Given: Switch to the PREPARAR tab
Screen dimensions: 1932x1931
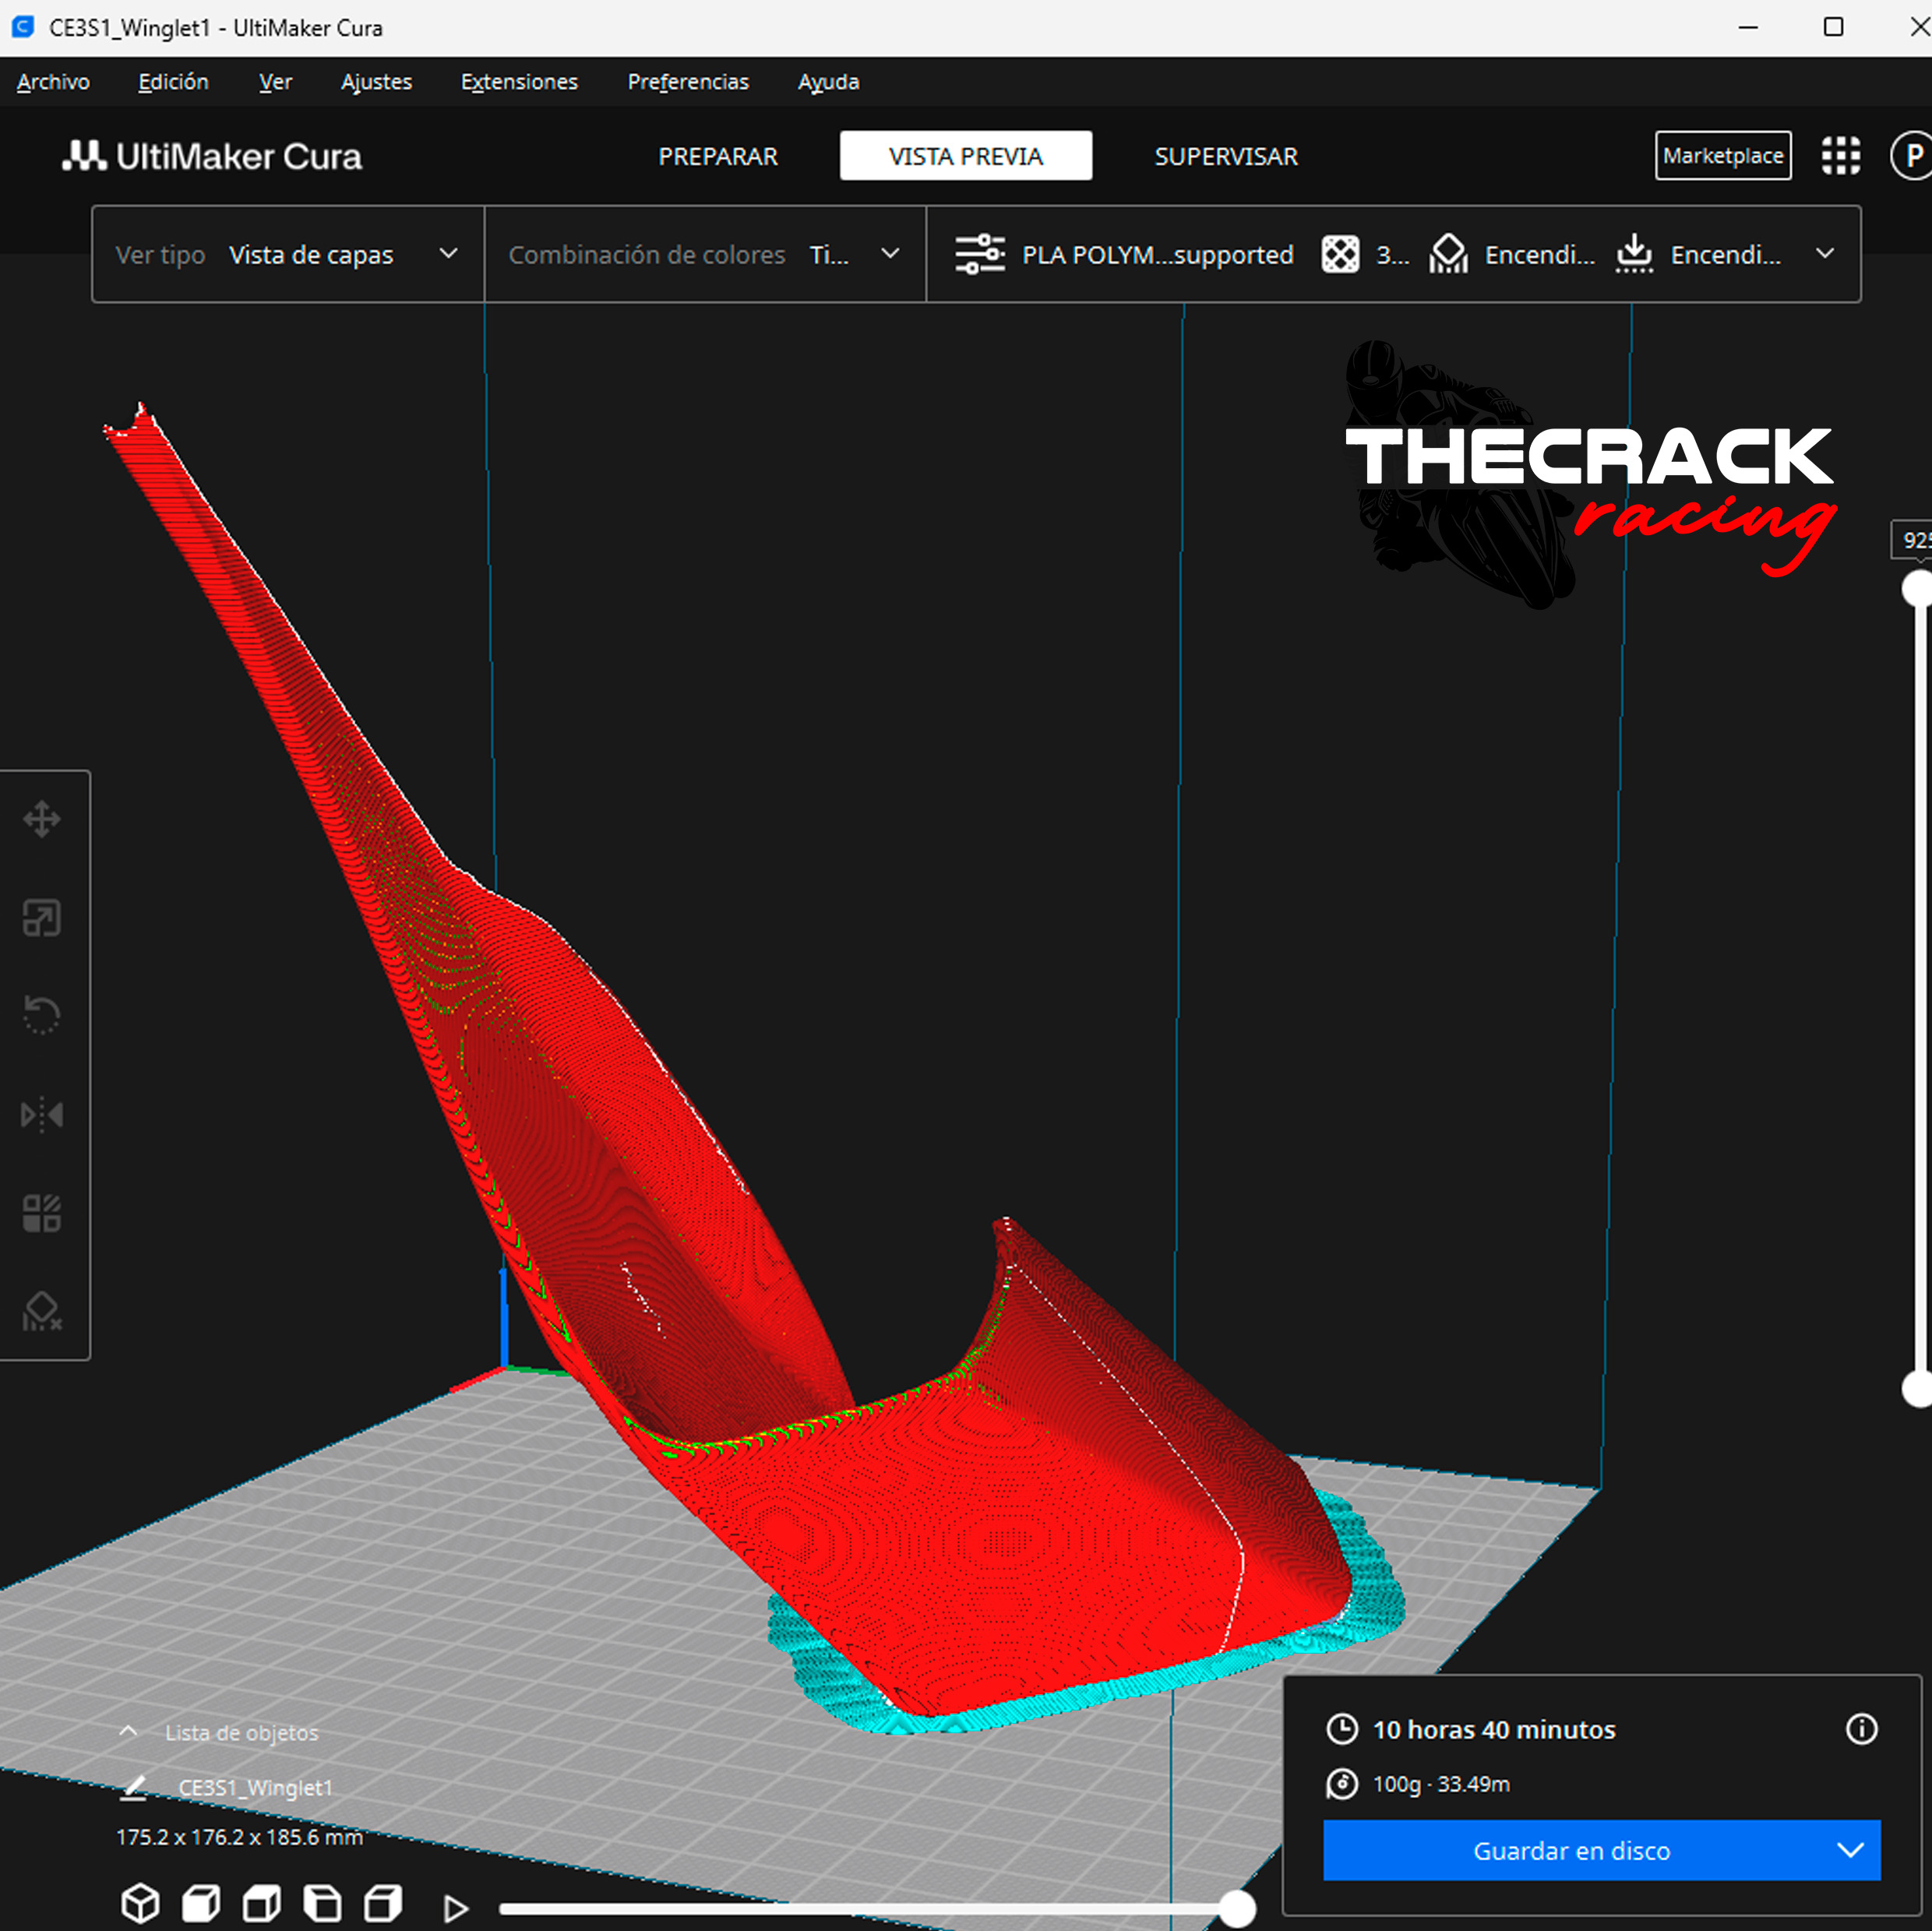Looking at the screenshot, I should 717,156.
